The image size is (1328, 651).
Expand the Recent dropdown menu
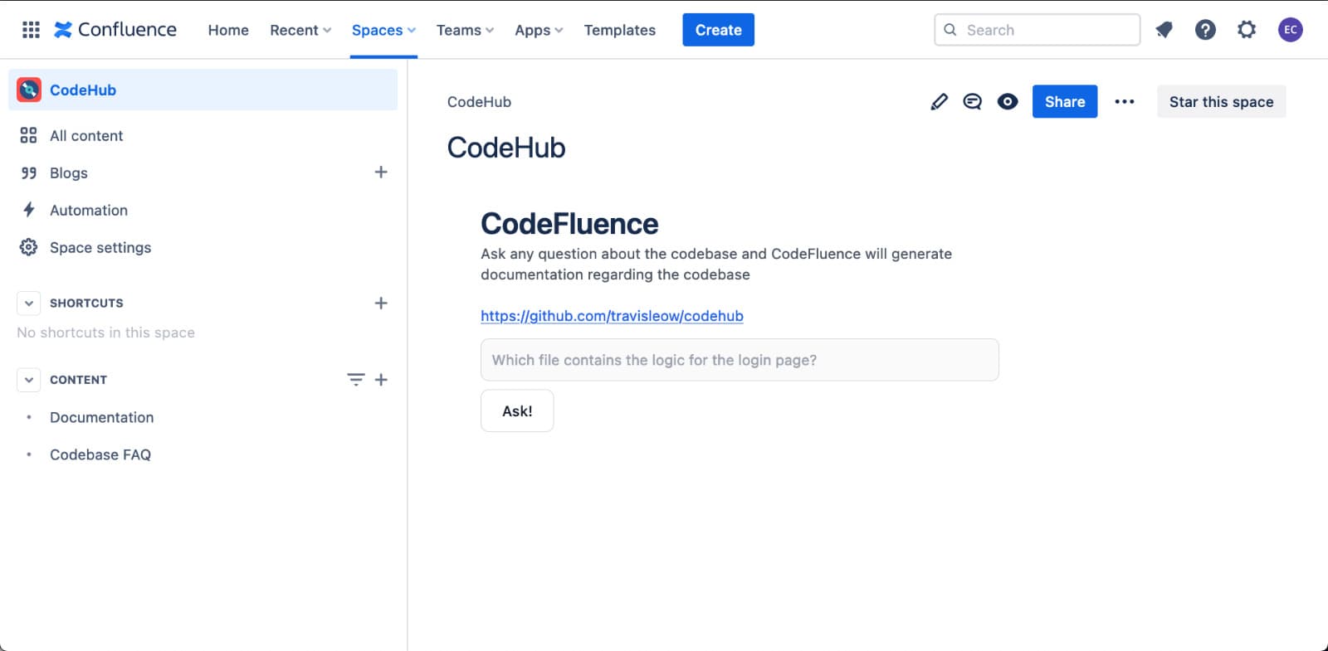(300, 31)
